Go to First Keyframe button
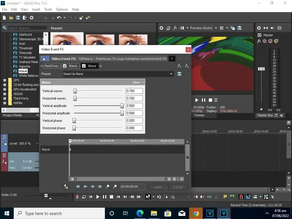292x219 pixels. [x=78, y=186]
